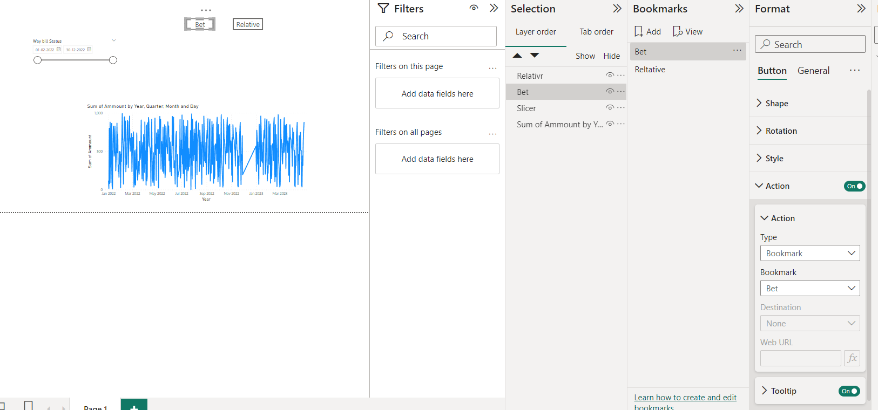Open the action Type dropdown

click(810, 254)
